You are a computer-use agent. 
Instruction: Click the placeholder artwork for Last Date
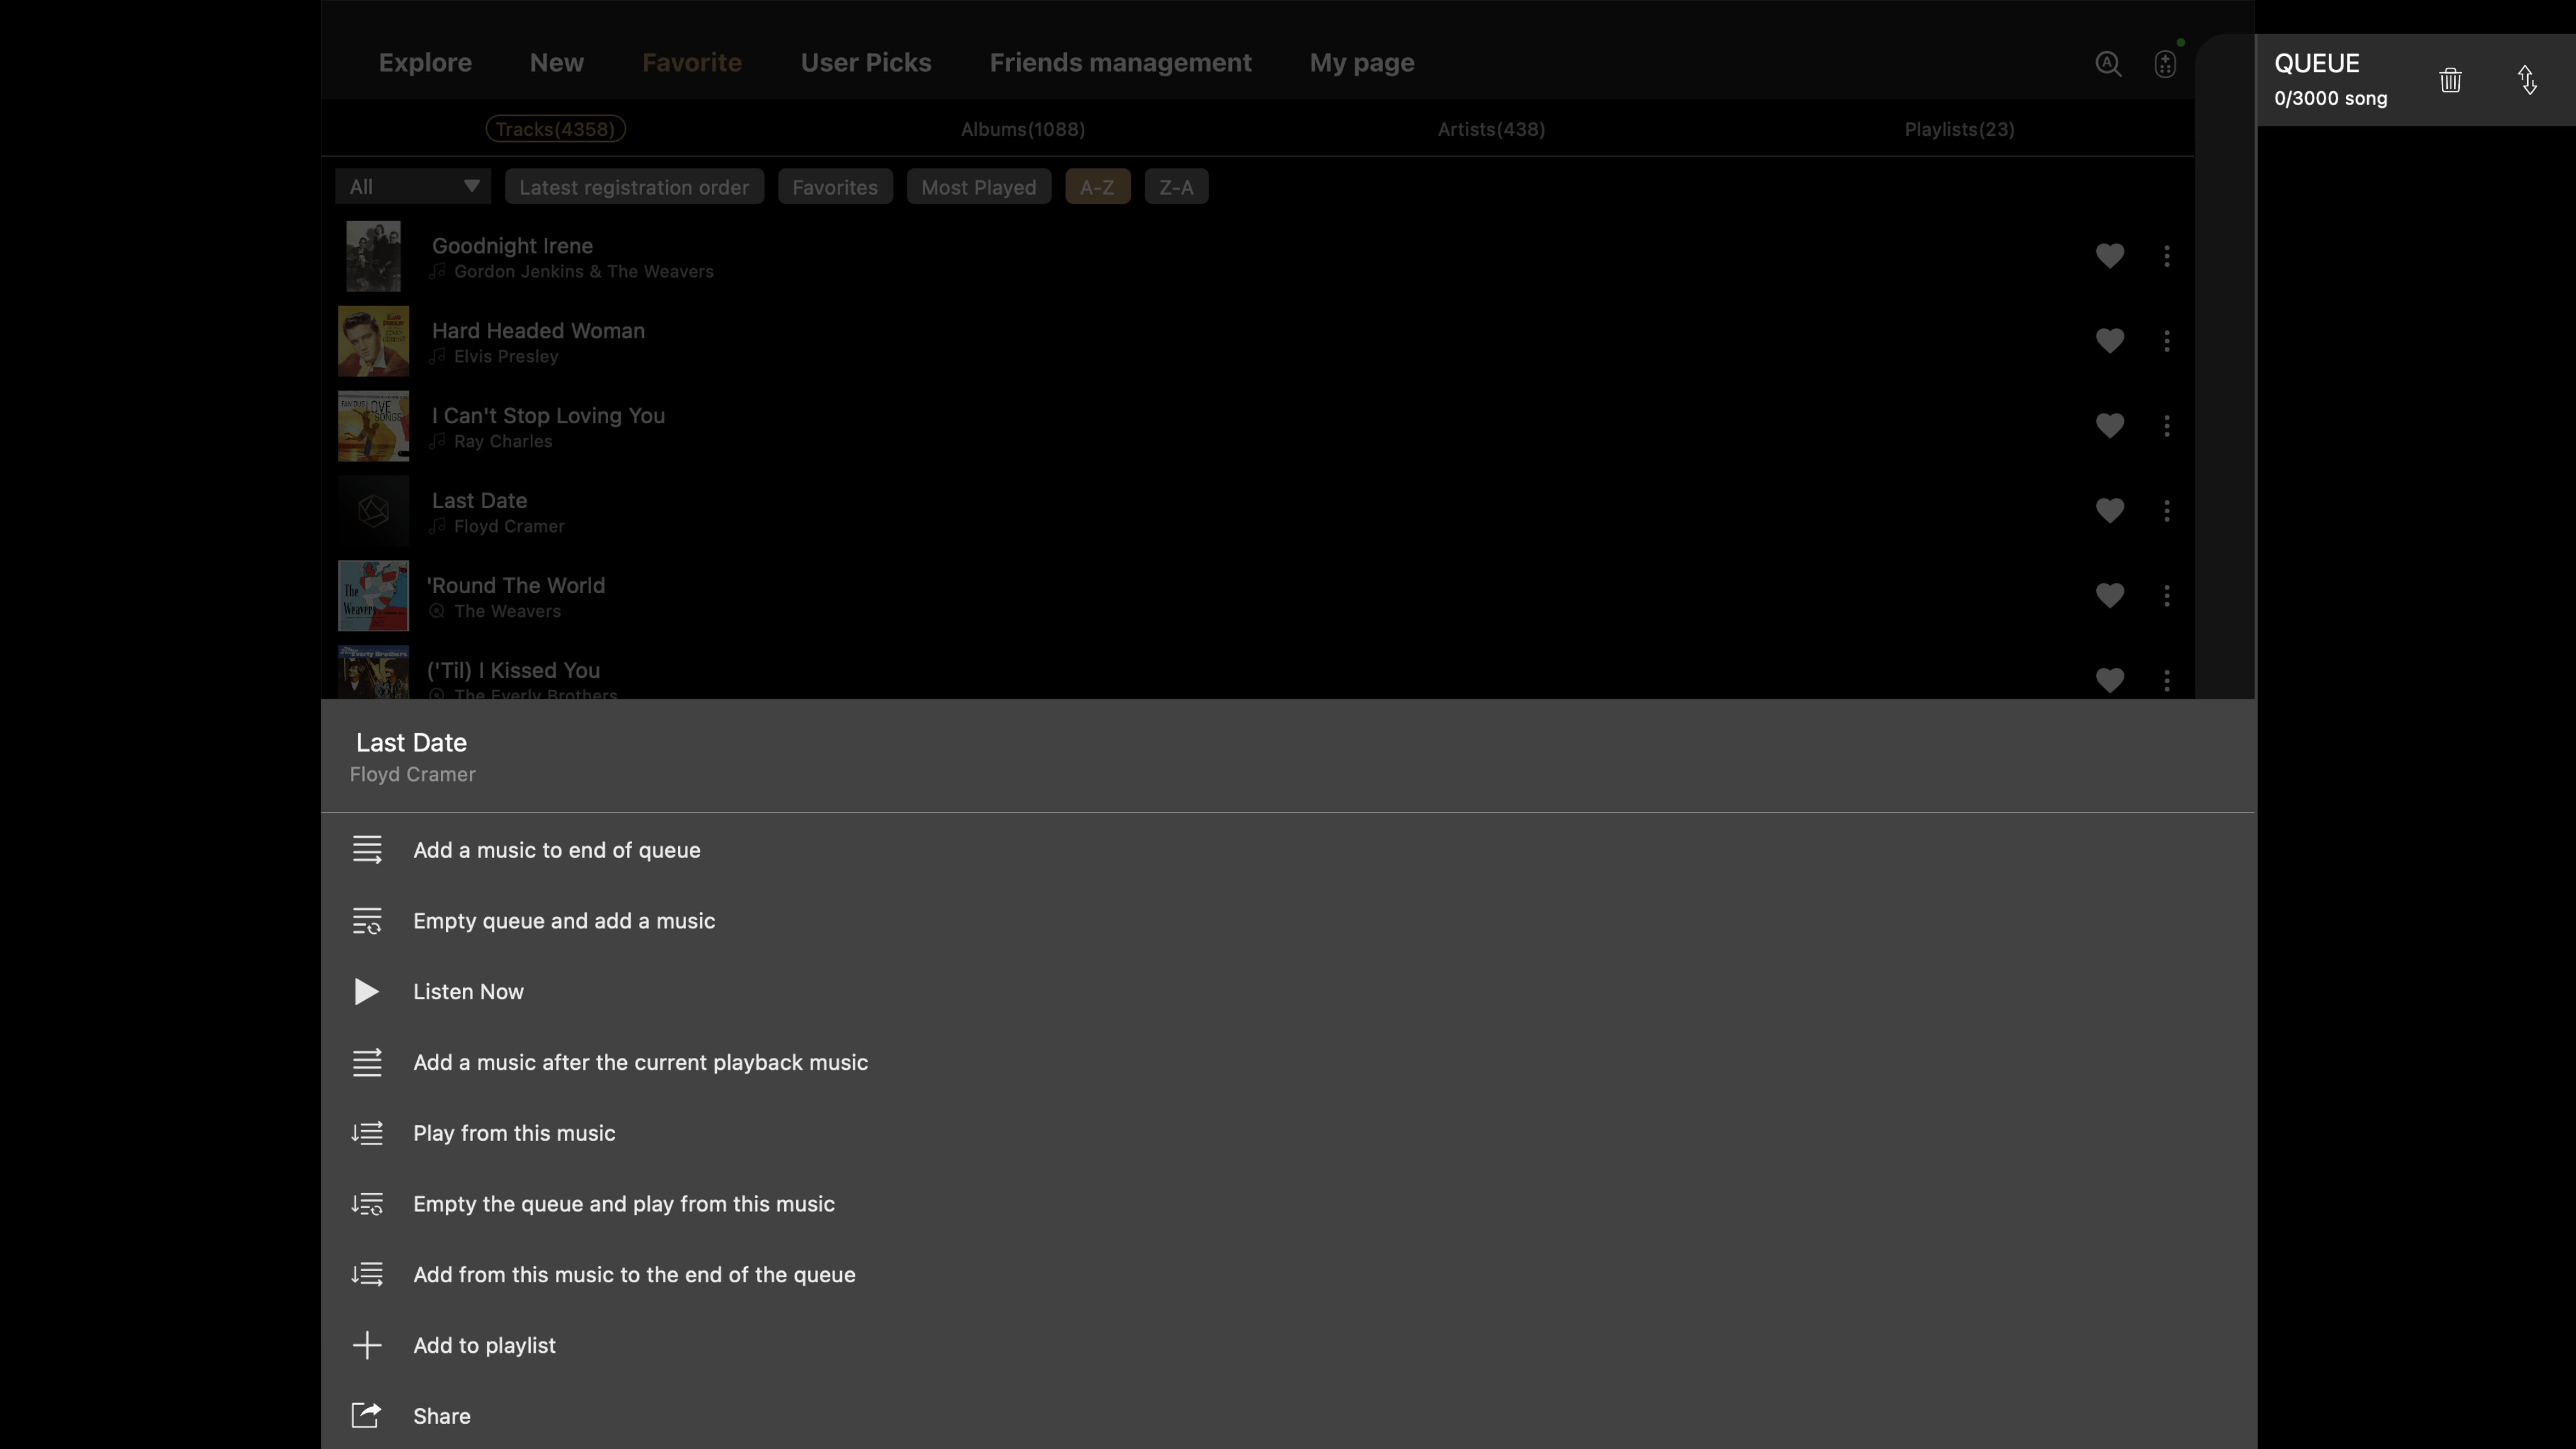(x=373, y=511)
